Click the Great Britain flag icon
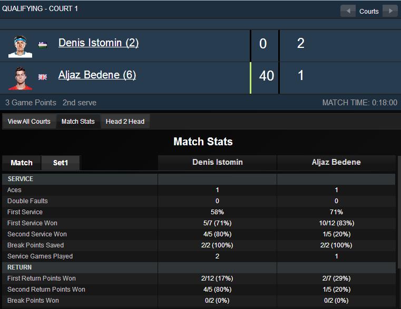Image resolution: width=401 pixels, height=309 pixels. pos(43,77)
